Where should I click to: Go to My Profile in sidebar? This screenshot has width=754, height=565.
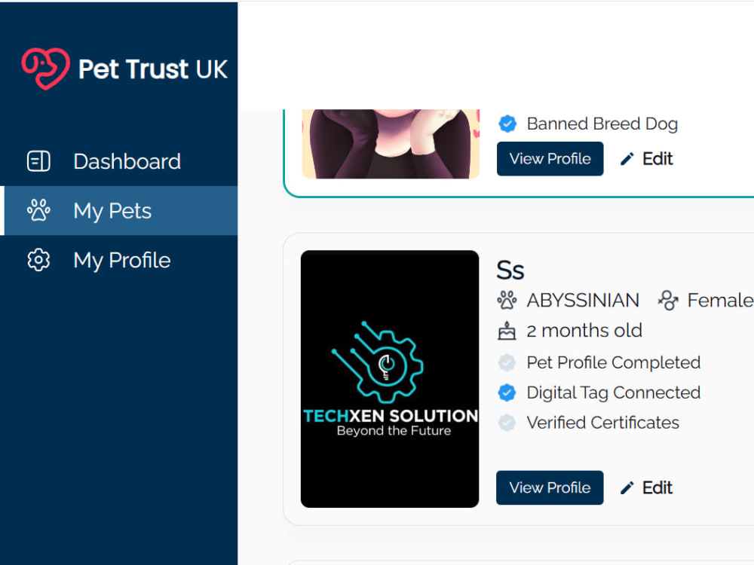[x=119, y=260]
